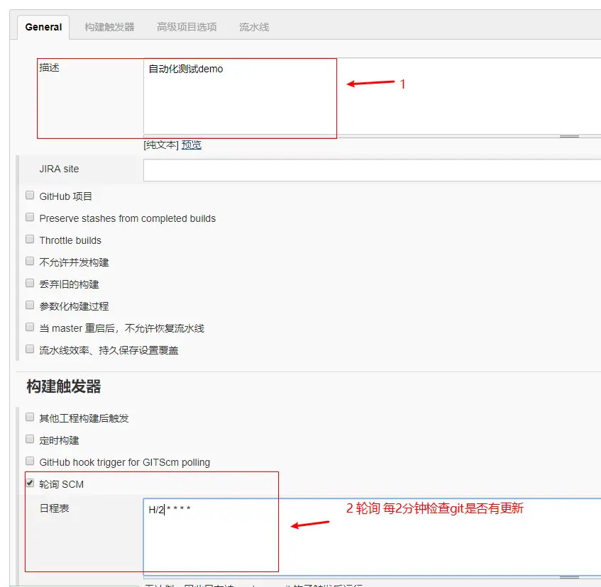601x587 pixels.
Task: Enable the Throttle builds checkbox
Action: 30,240
